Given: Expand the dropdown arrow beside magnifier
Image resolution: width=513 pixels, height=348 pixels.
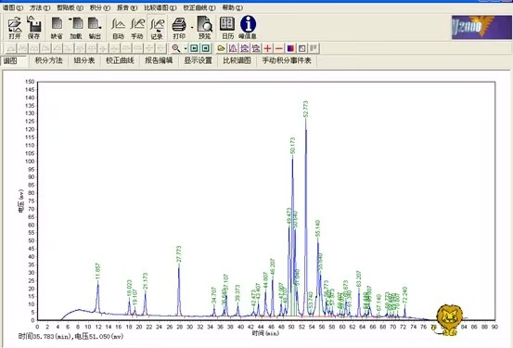Looking at the screenshot, I should point(186,49).
